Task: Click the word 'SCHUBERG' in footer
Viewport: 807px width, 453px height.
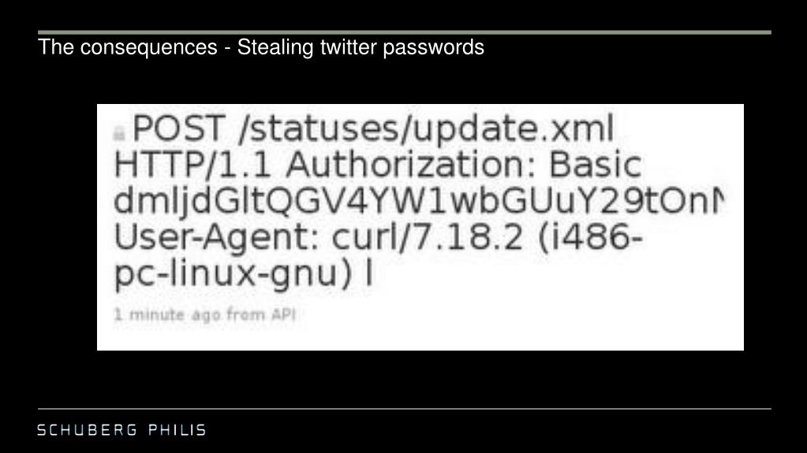Action: (x=88, y=430)
